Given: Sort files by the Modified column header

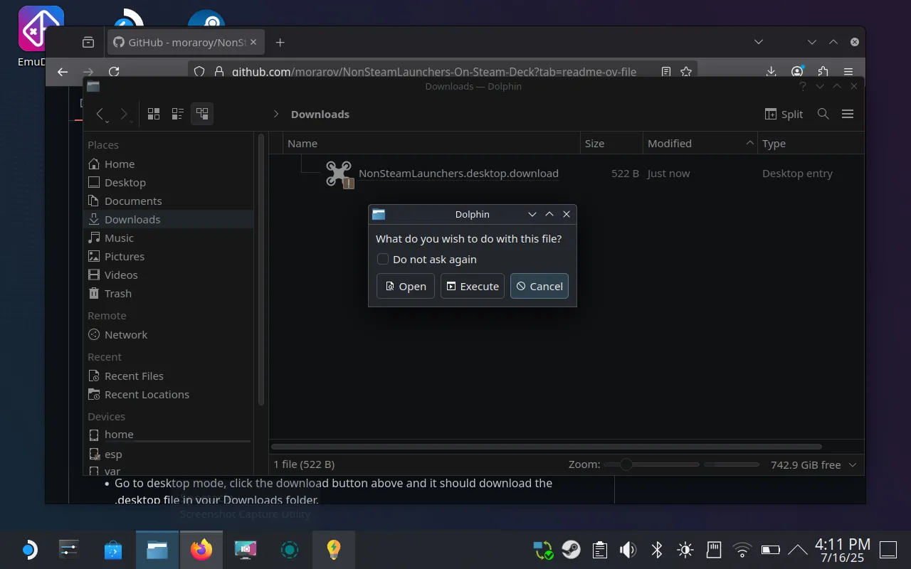Looking at the screenshot, I should click(x=669, y=143).
